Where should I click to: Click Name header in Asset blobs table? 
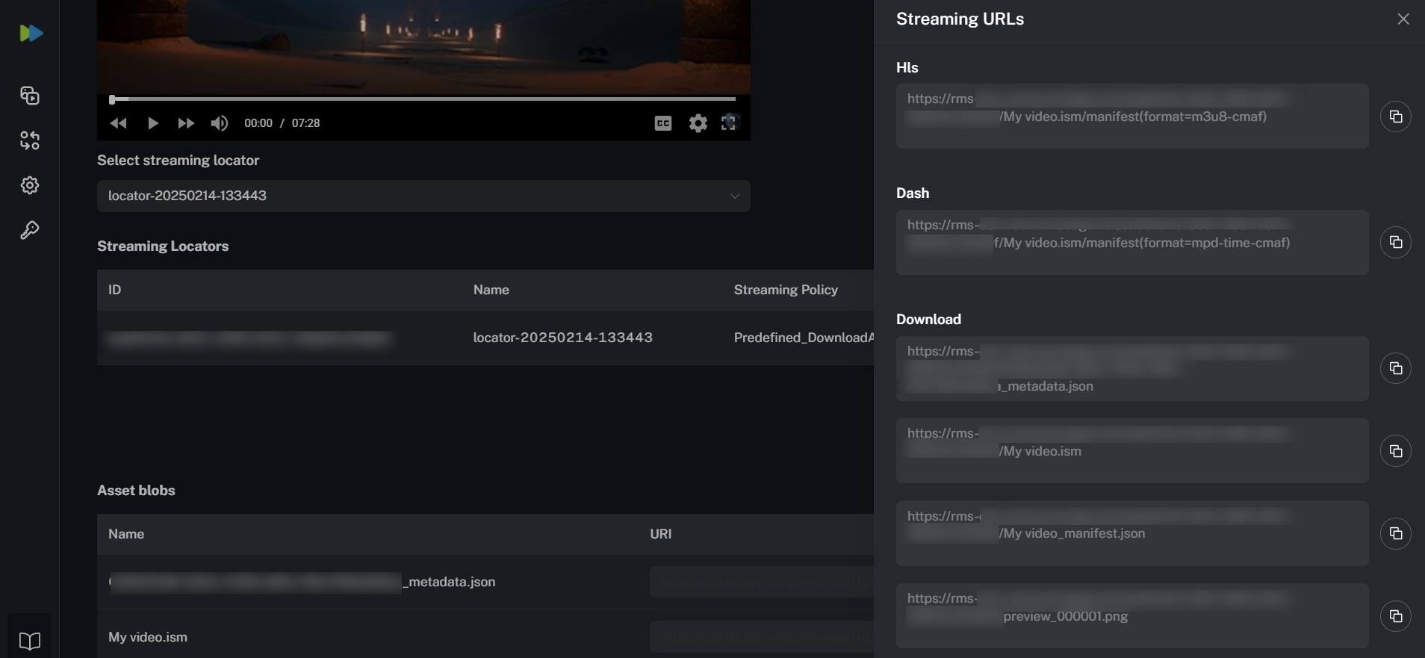126,534
